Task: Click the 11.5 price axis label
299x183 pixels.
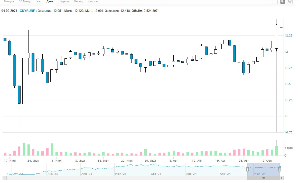Action: 287,84
